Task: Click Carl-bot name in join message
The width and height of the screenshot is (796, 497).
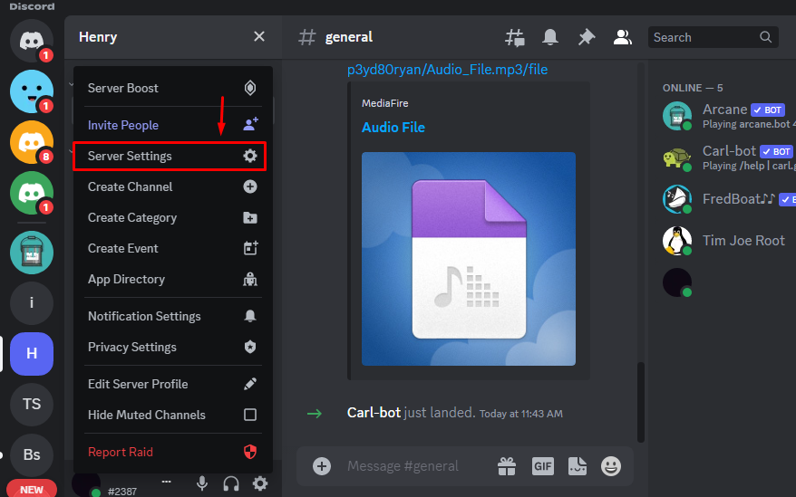Action: pyautogui.click(x=374, y=413)
